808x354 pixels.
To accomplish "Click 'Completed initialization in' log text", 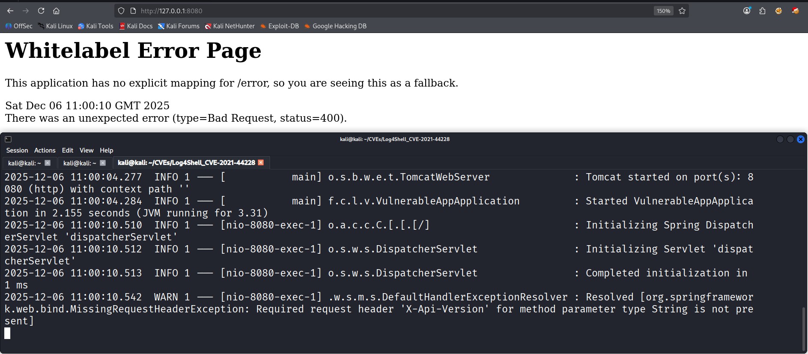I will [666, 273].
